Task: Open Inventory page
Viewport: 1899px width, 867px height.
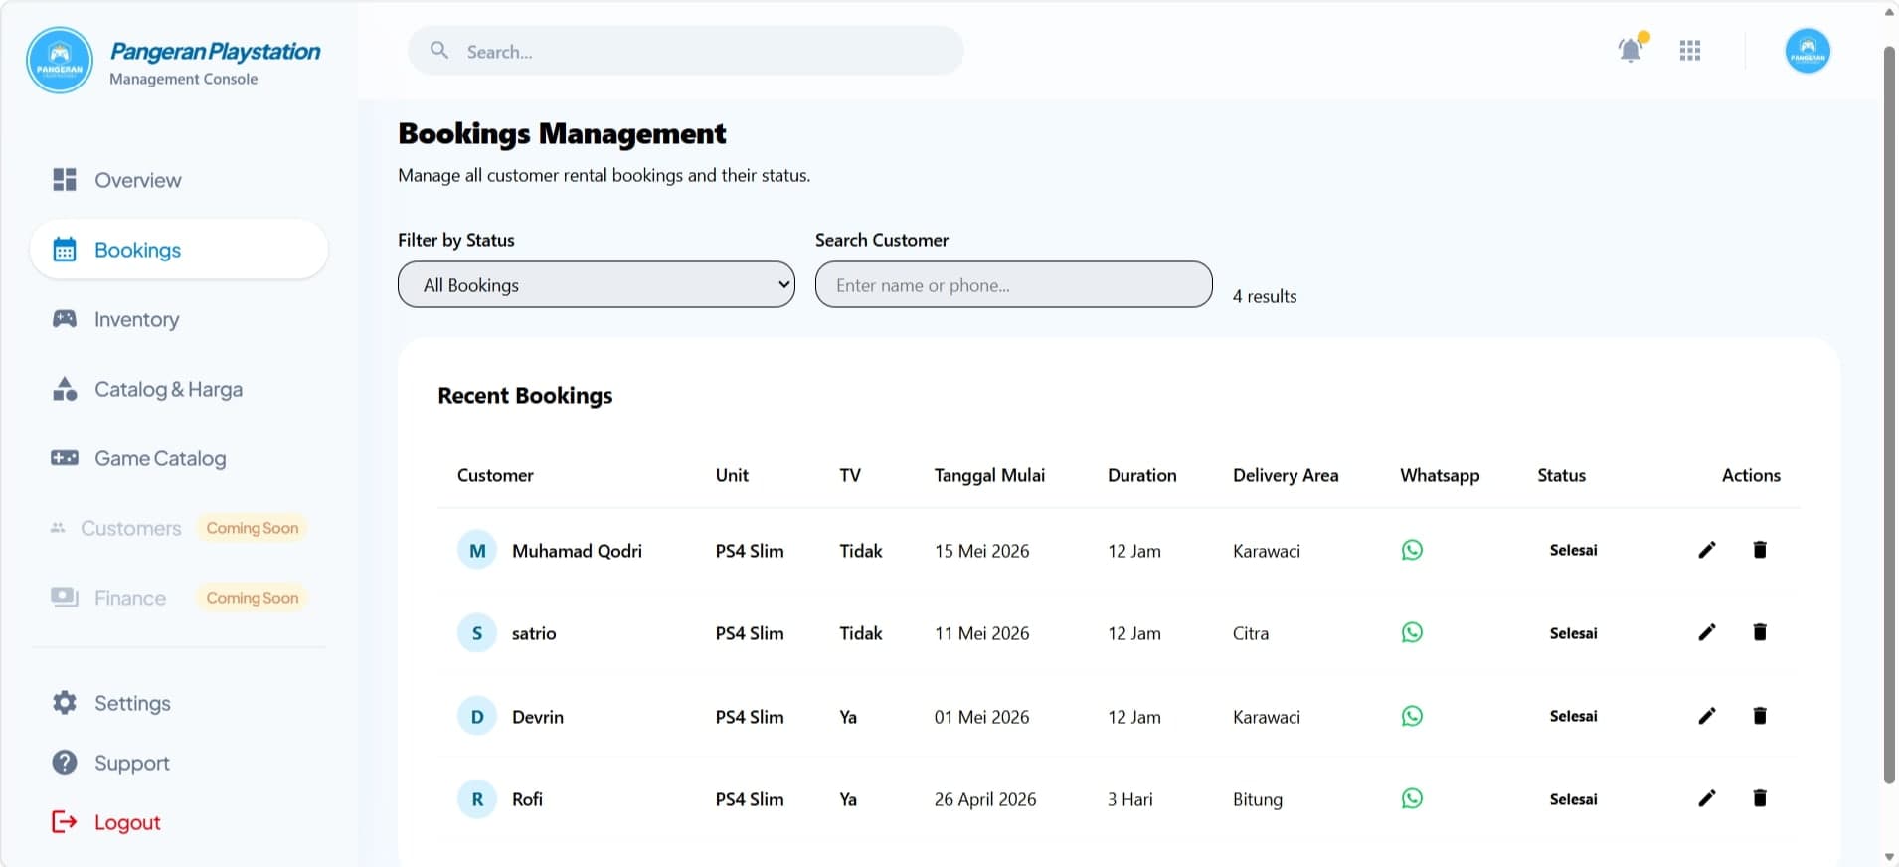Action: click(179, 319)
